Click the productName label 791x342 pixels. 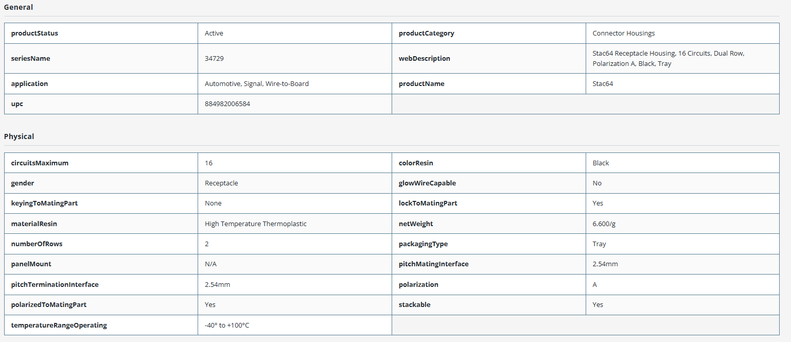[x=421, y=83]
